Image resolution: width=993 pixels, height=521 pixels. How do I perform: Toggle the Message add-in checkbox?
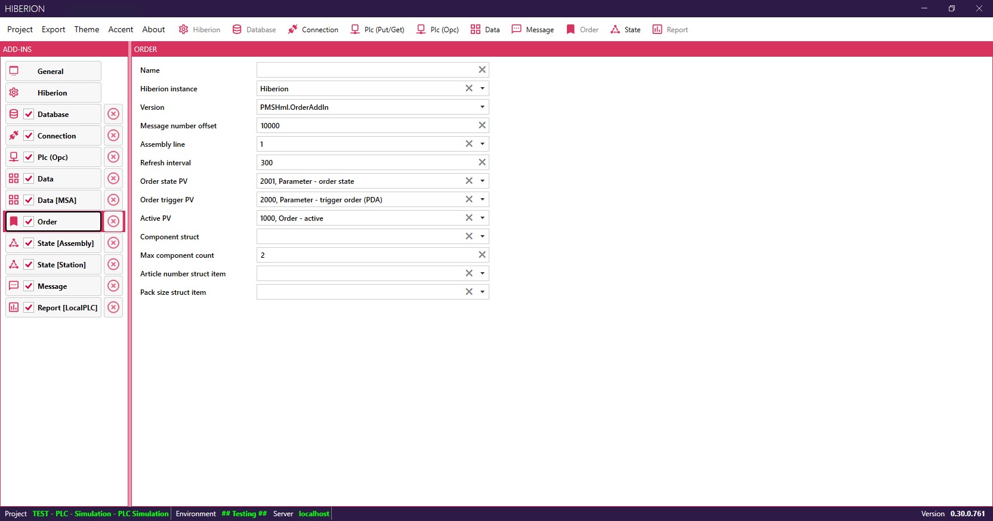pyautogui.click(x=29, y=286)
